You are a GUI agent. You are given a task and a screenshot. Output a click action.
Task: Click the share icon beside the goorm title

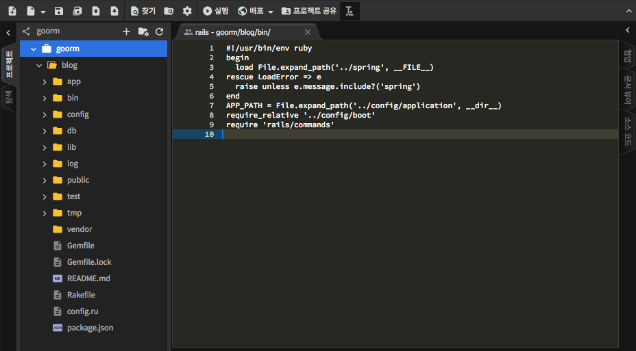(x=27, y=31)
